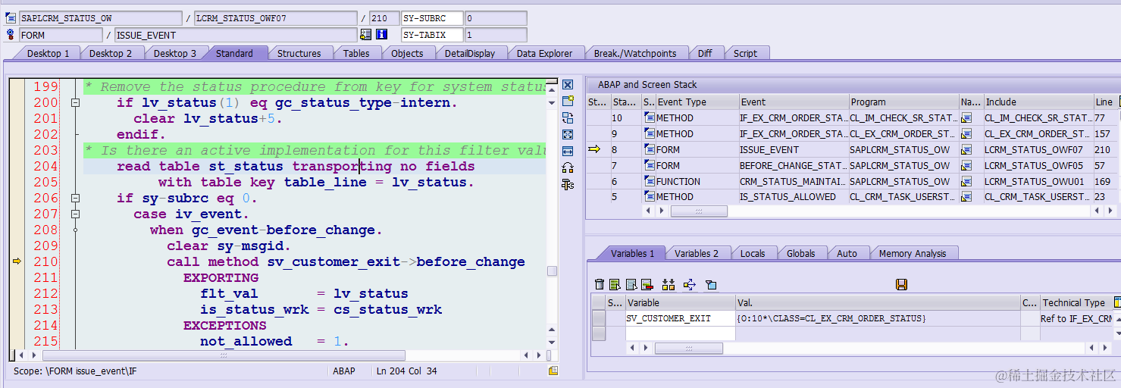The image size is (1121, 388).
Task: Click the layout icon at the Variables table corner
Action: click(1116, 302)
